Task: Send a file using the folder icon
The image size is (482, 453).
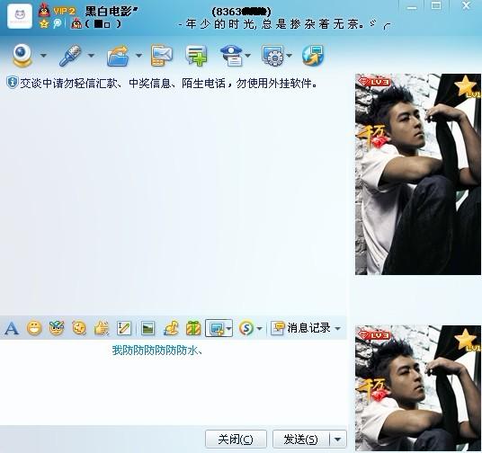Action: [118, 56]
